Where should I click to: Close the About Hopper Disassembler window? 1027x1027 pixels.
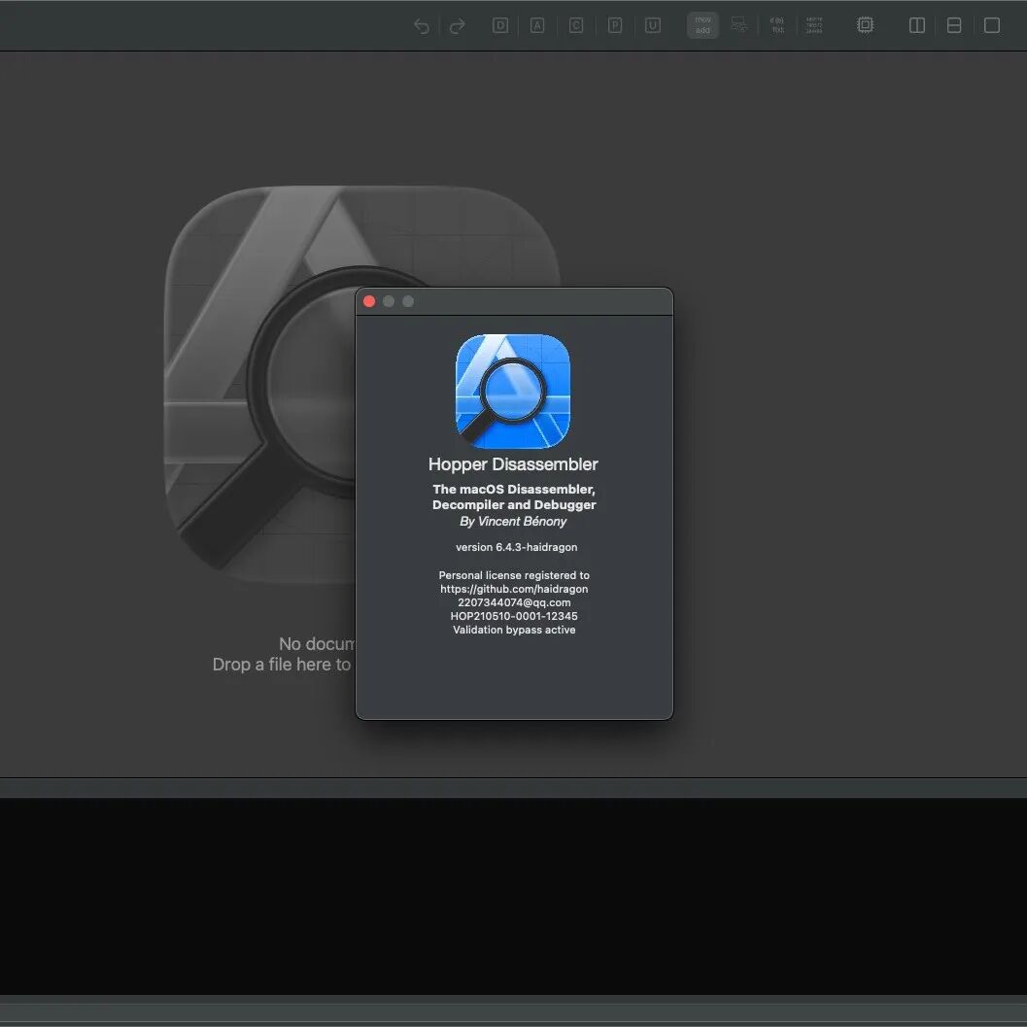(x=369, y=301)
